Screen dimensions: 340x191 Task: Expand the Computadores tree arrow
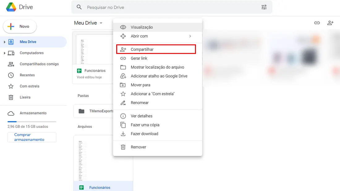click(x=5, y=53)
